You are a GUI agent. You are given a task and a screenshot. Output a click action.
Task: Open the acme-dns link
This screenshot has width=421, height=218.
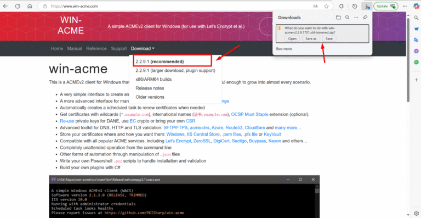pyautogui.click(x=200, y=128)
